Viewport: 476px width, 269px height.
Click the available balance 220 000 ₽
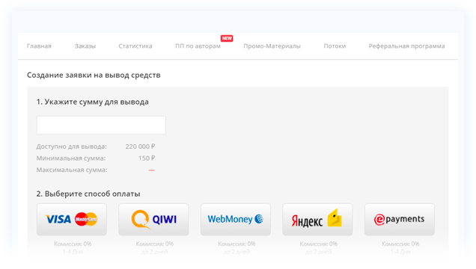click(x=140, y=146)
